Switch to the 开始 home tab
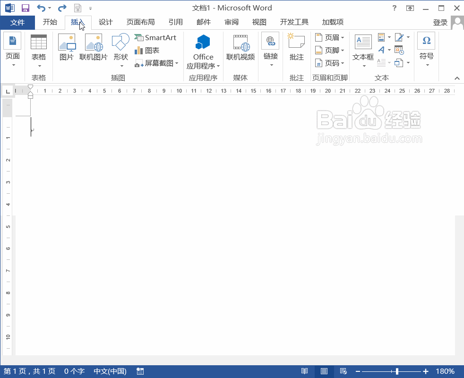This screenshot has height=378, width=464. click(50, 22)
